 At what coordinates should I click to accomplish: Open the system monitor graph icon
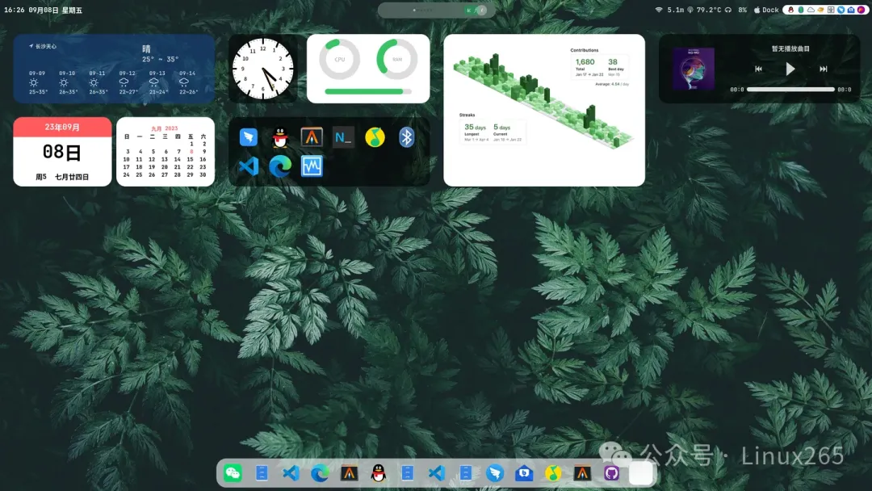[x=312, y=166]
